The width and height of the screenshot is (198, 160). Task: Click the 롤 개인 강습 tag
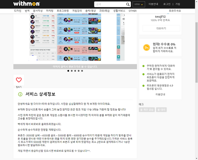click(x=147, y=110)
